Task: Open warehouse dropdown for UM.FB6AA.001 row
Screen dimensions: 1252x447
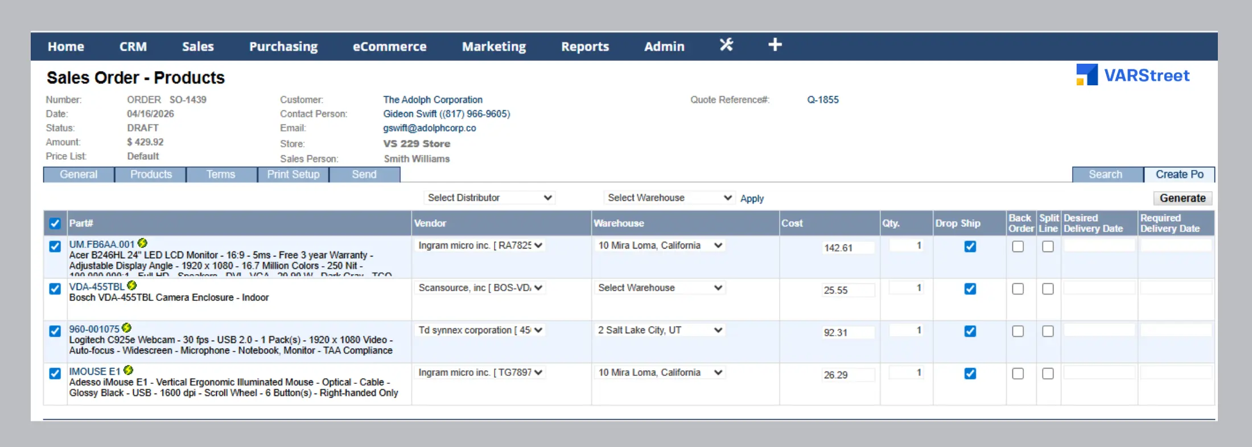Action: click(660, 246)
